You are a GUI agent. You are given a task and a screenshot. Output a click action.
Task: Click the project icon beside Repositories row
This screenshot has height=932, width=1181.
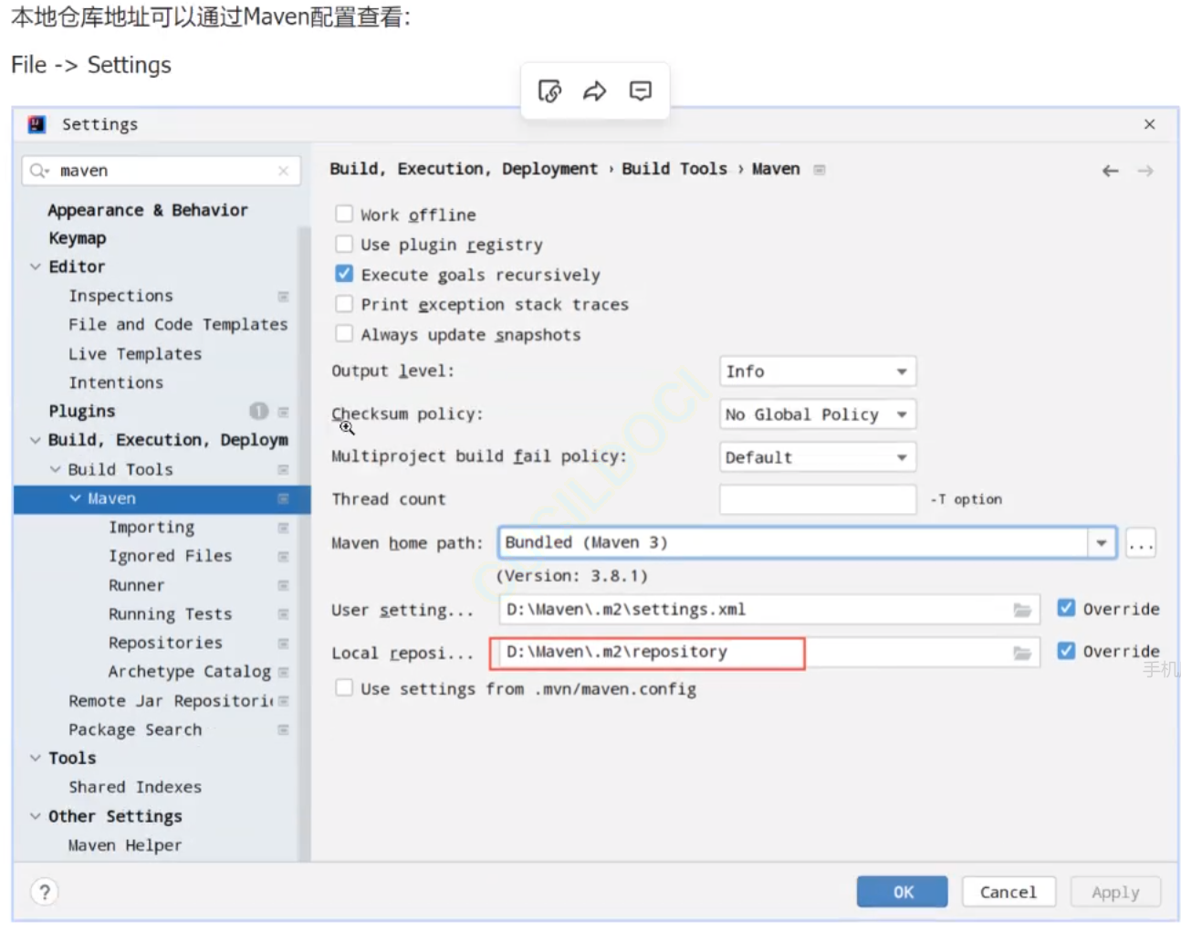tap(283, 644)
